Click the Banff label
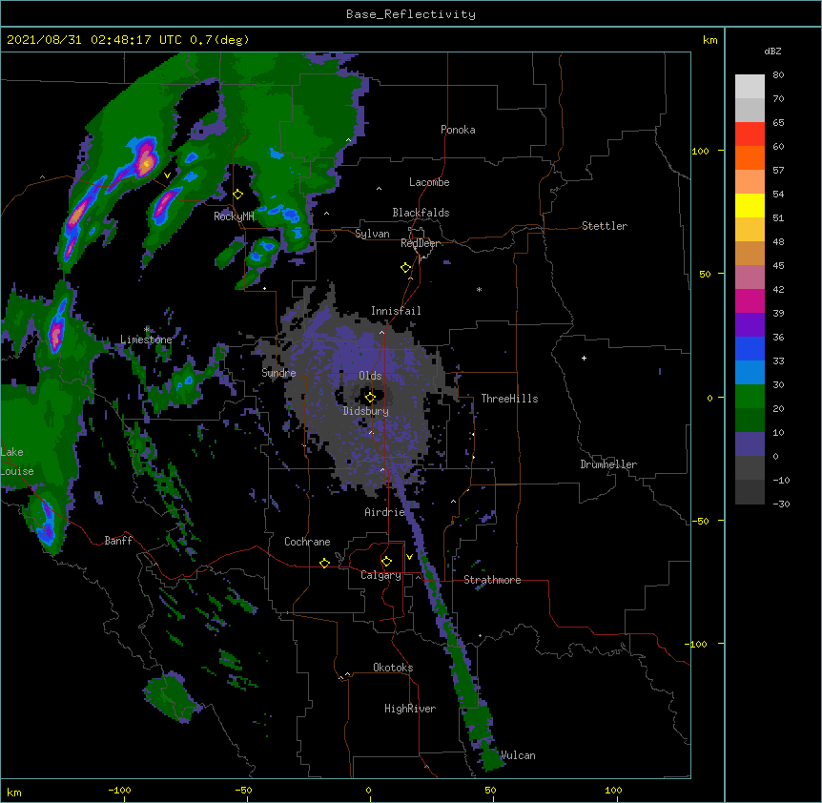The image size is (822, 803). tap(118, 541)
